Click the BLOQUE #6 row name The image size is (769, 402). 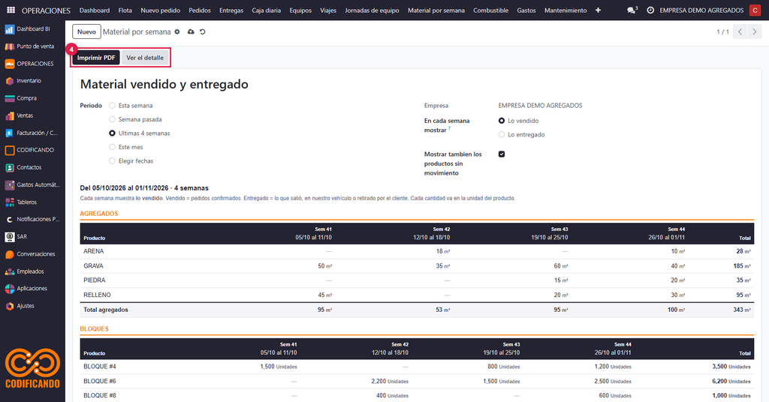pos(100,381)
